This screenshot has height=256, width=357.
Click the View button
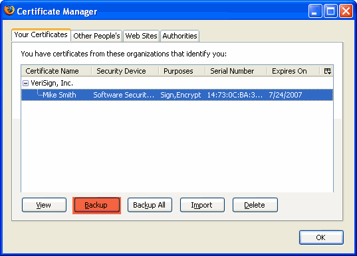pos(44,205)
